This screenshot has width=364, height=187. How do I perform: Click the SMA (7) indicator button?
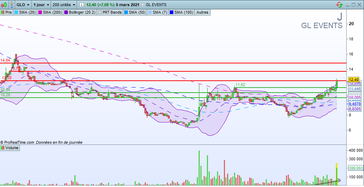click(x=157, y=12)
